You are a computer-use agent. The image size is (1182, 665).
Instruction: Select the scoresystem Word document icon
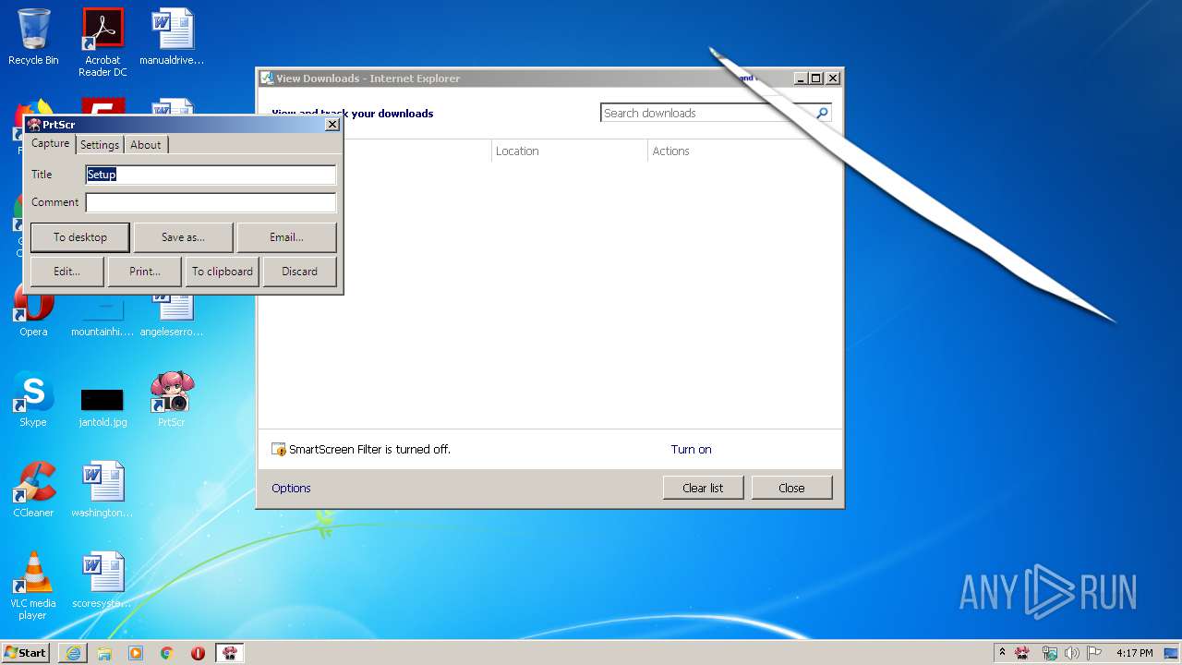(x=103, y=580)
